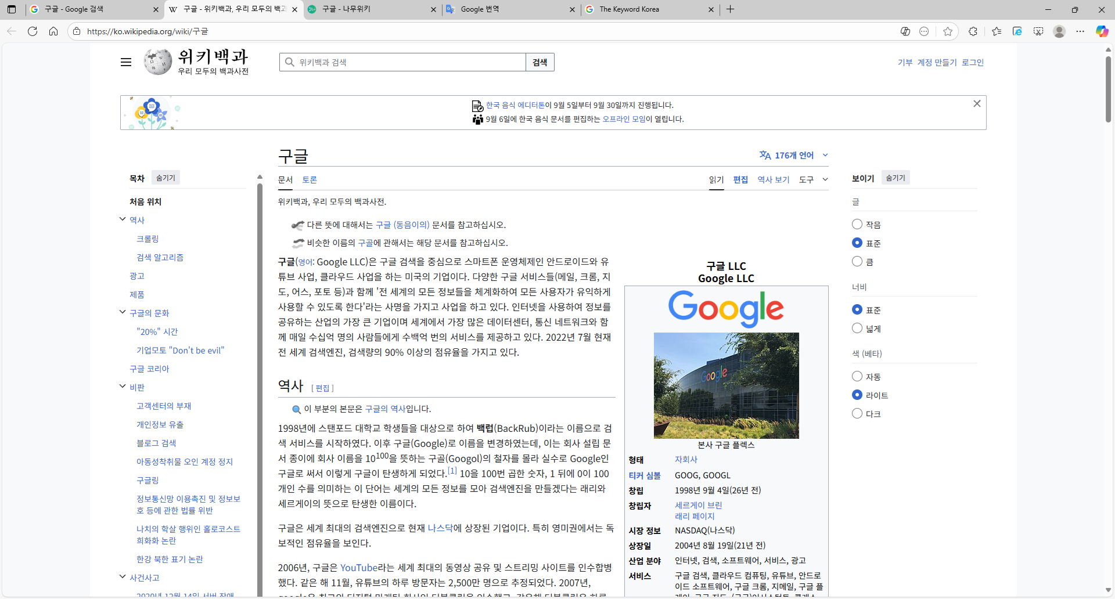Switch to the 토론 tab
The width and height of the screenshot is (1115, 599).
click(310, 179)
